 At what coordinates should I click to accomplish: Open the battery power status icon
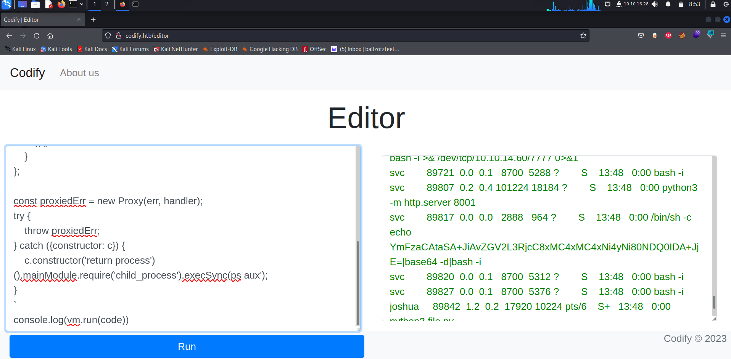coord(681,4)
